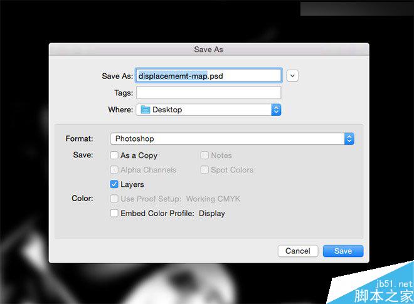Click the Save button

343,251
